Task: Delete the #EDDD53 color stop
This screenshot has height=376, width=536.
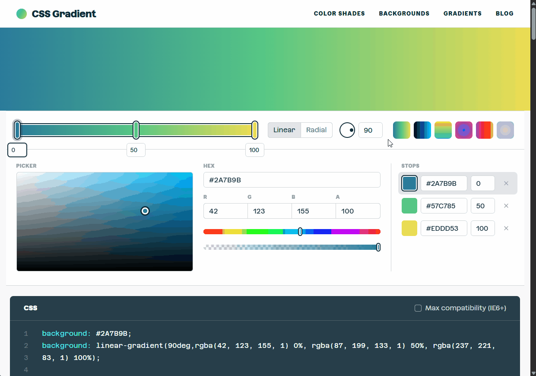Action: tap(506, 228)
